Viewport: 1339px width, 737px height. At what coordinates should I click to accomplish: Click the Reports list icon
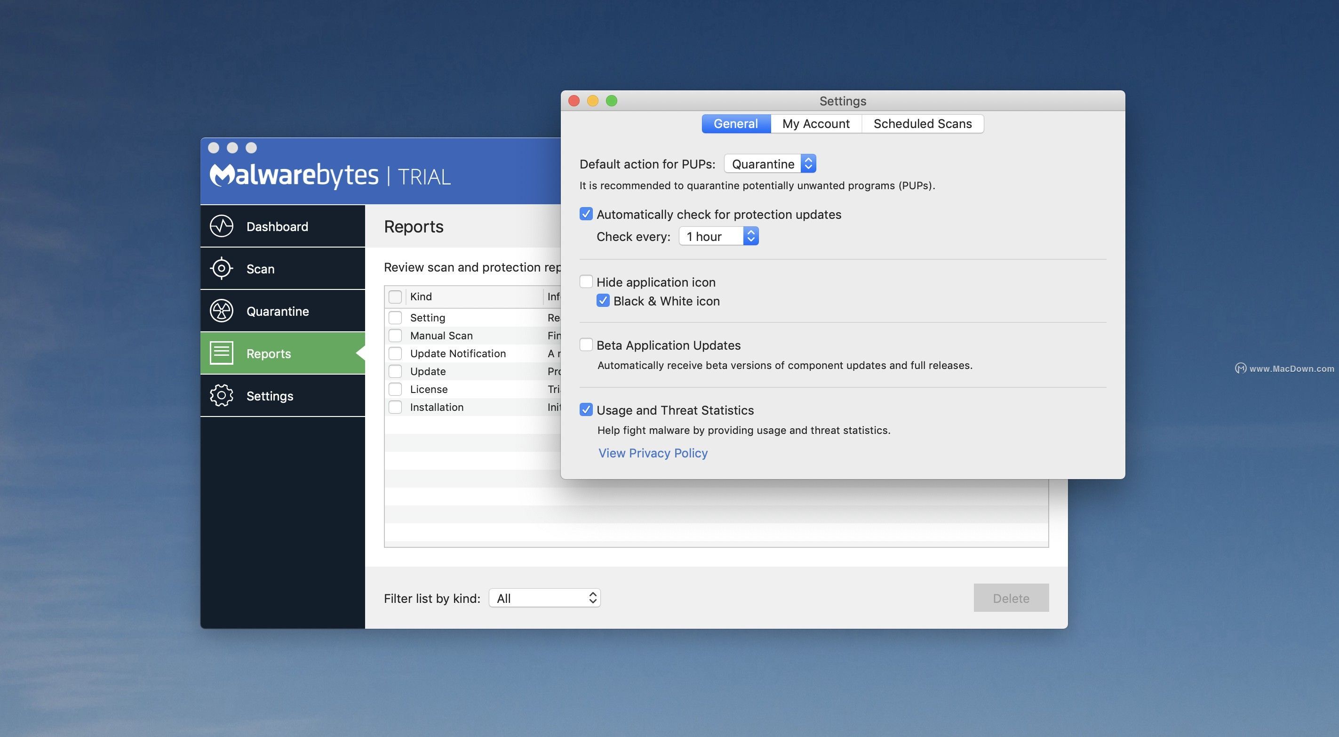pyautogui.click(x=222, y=353)
